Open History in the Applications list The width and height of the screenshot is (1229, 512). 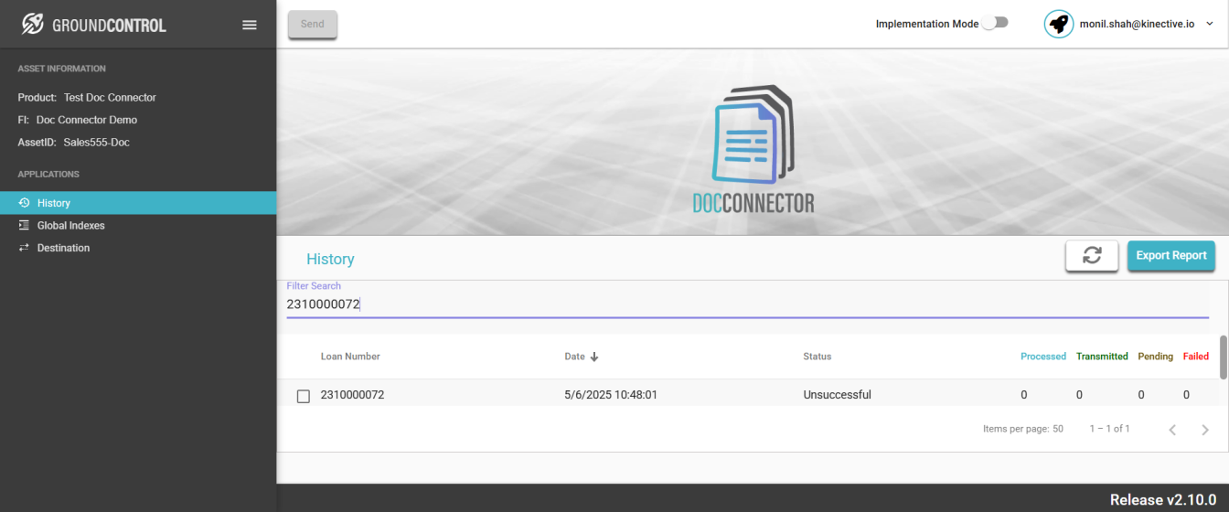point(138,203)
